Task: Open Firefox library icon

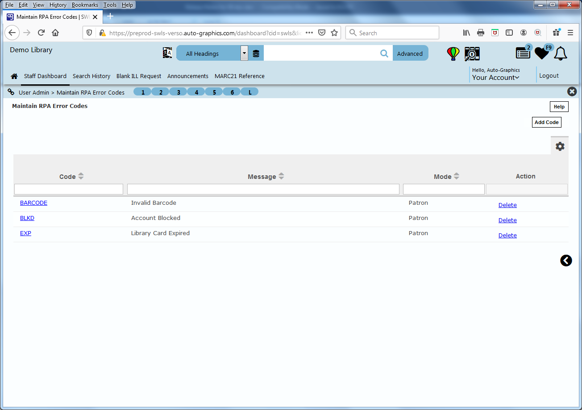Action: coord(466,33)
